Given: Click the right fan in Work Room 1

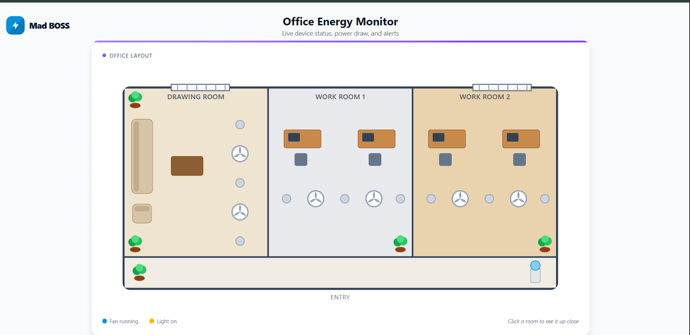Looking at the screenshot, I should (x=374, y=199).
